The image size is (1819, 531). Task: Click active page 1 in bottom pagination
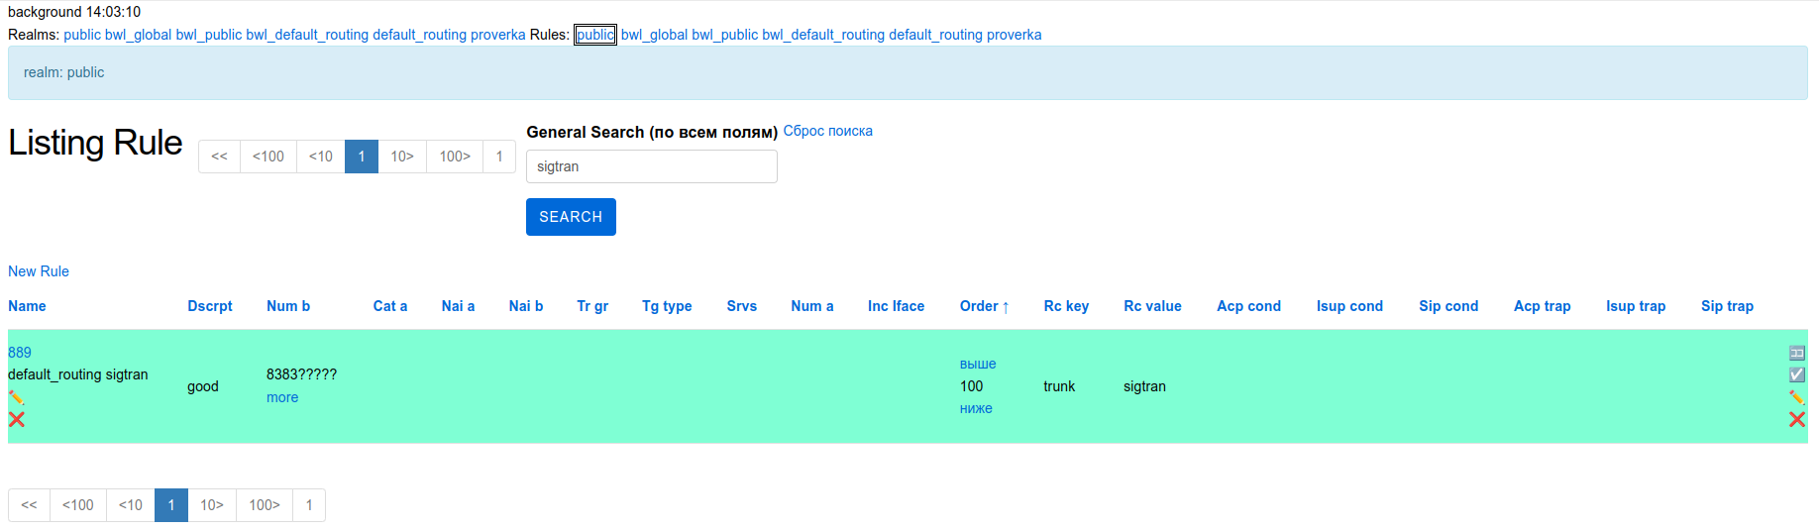[171, 505]
